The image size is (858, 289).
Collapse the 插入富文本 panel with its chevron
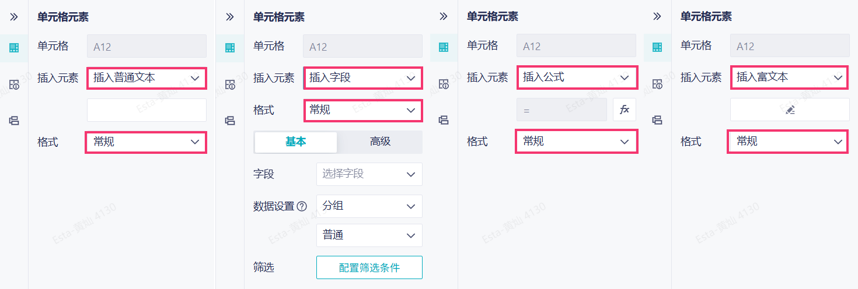pos(657,17)
